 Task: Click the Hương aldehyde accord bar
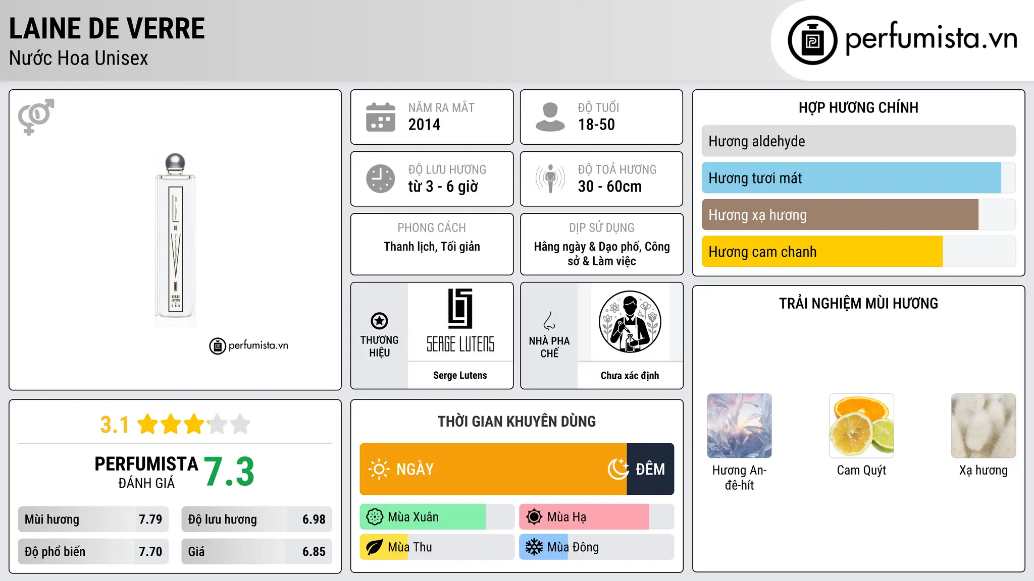click(x=859, y=141)
